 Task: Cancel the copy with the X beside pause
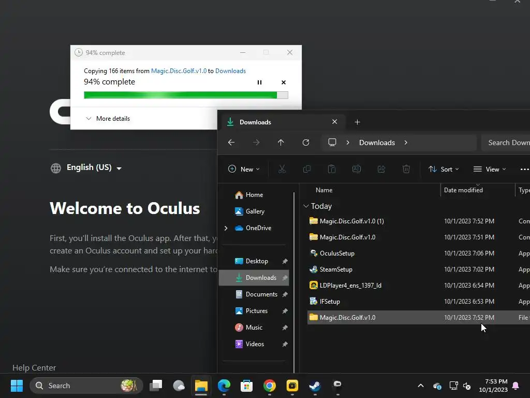tap(284, 82)
